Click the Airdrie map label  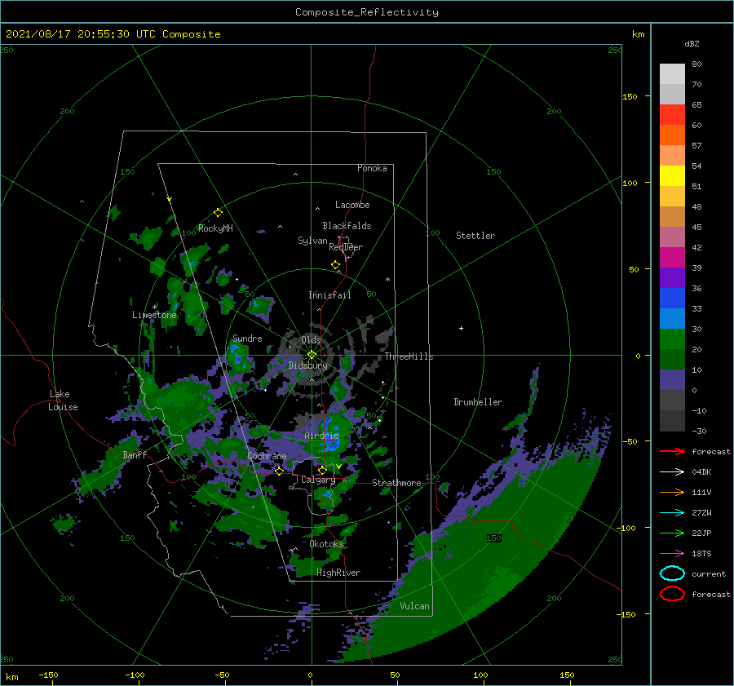(x=321, y=436)
